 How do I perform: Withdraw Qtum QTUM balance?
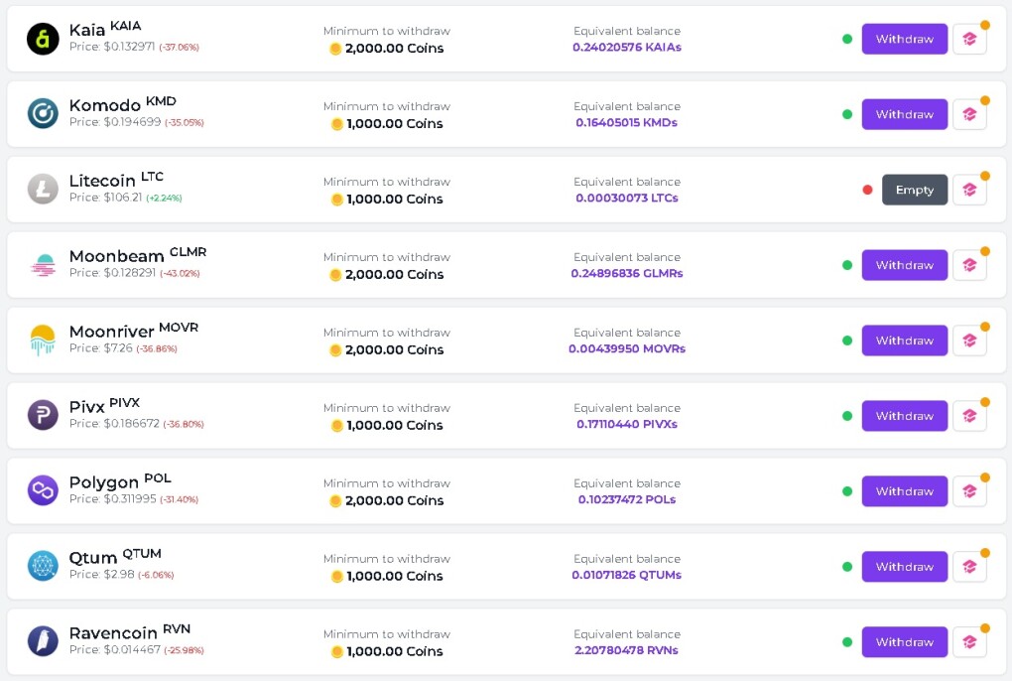pyautogui.click(x=904, y=567)
